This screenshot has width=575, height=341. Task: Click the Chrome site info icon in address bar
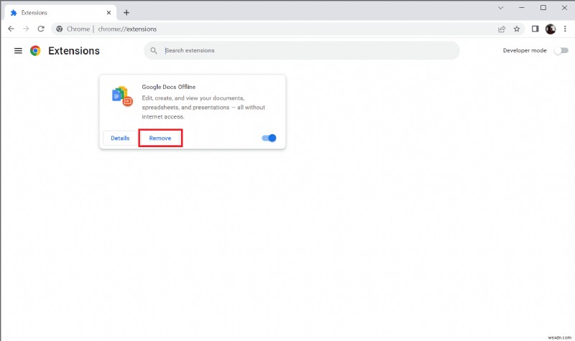pos(60,29)
